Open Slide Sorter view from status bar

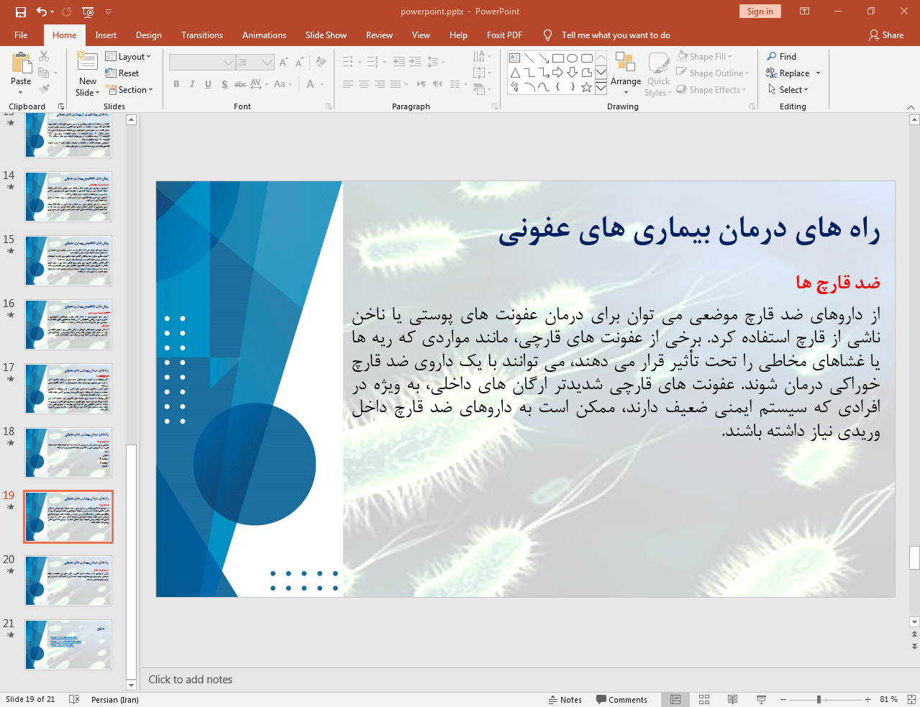point(704,699)
